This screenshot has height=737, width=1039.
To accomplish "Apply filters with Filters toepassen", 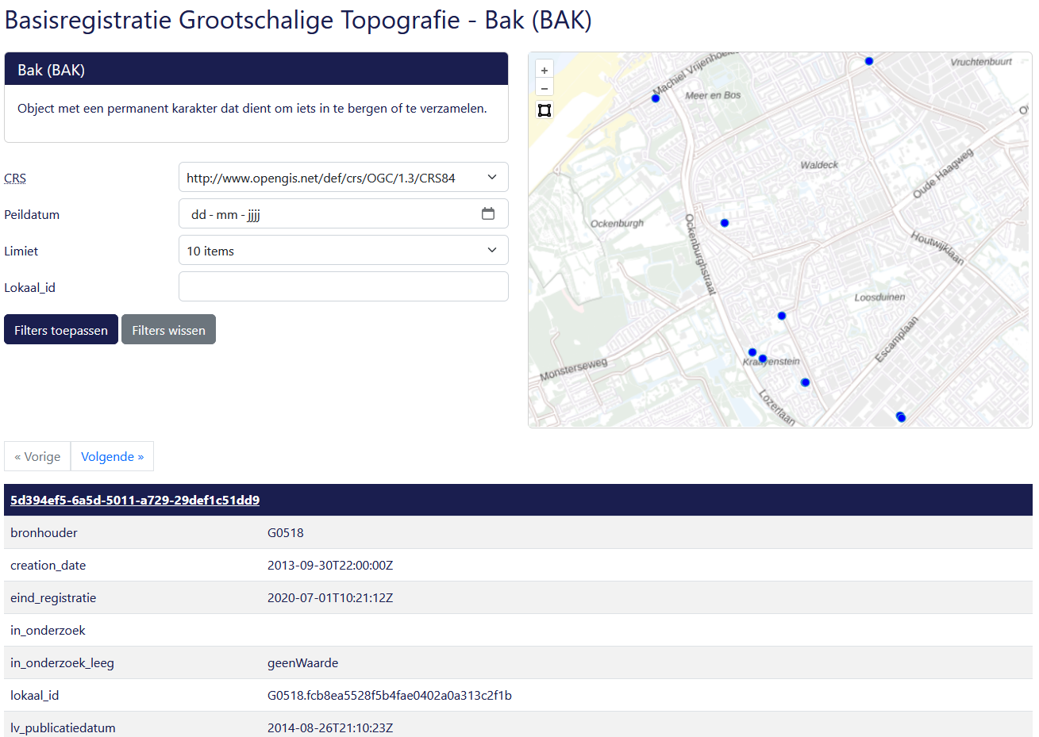I will pos(61,330).
